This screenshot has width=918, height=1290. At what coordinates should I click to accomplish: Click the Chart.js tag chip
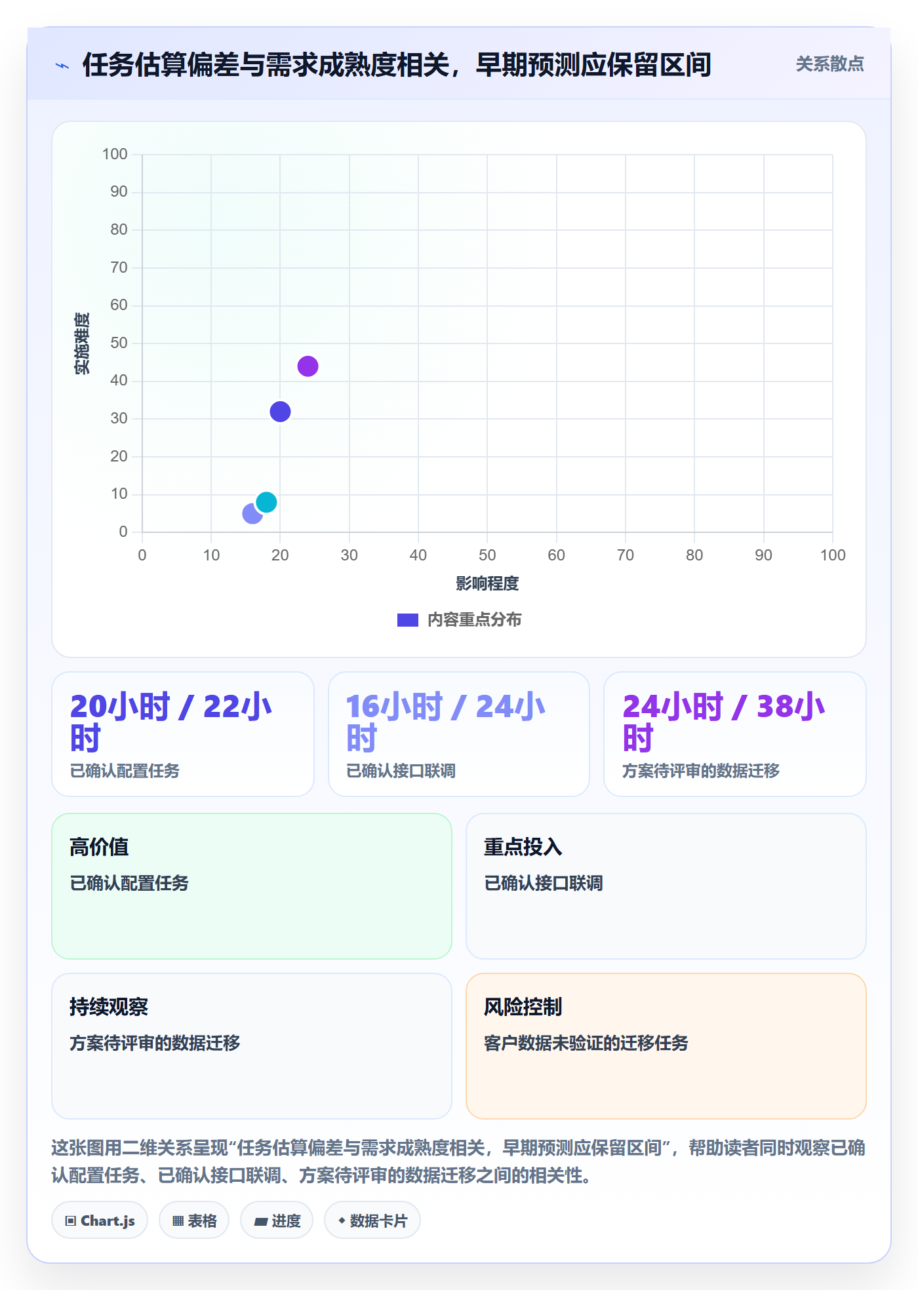100,1221
